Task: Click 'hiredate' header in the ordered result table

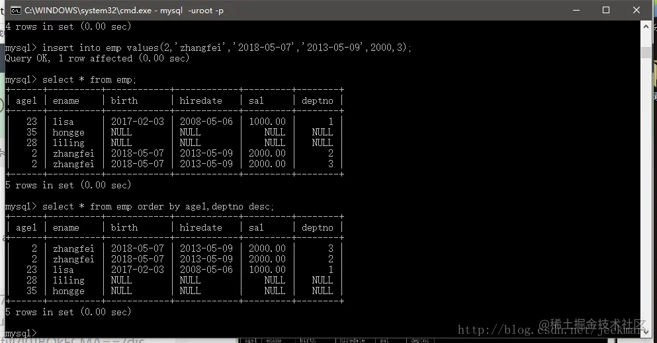Action: (x=200, y=227)
